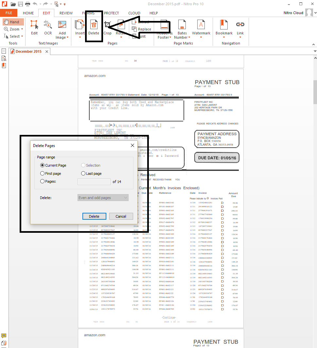Print the document with printer icon
Screen dimensions: 317x348
pos(28,4)
